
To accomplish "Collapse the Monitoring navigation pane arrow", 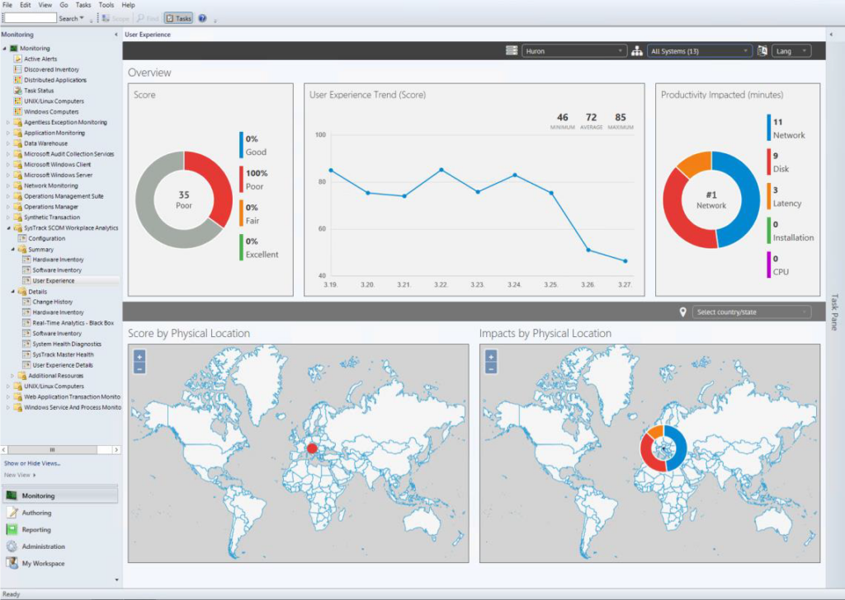I will [x=116, y=35].
